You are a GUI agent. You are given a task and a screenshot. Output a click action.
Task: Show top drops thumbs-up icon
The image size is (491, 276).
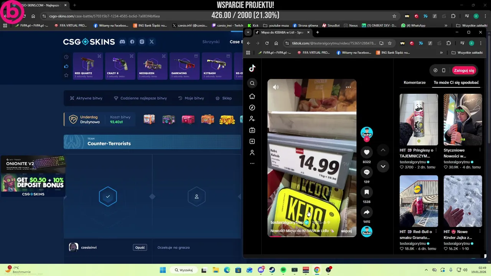(66, 66)
